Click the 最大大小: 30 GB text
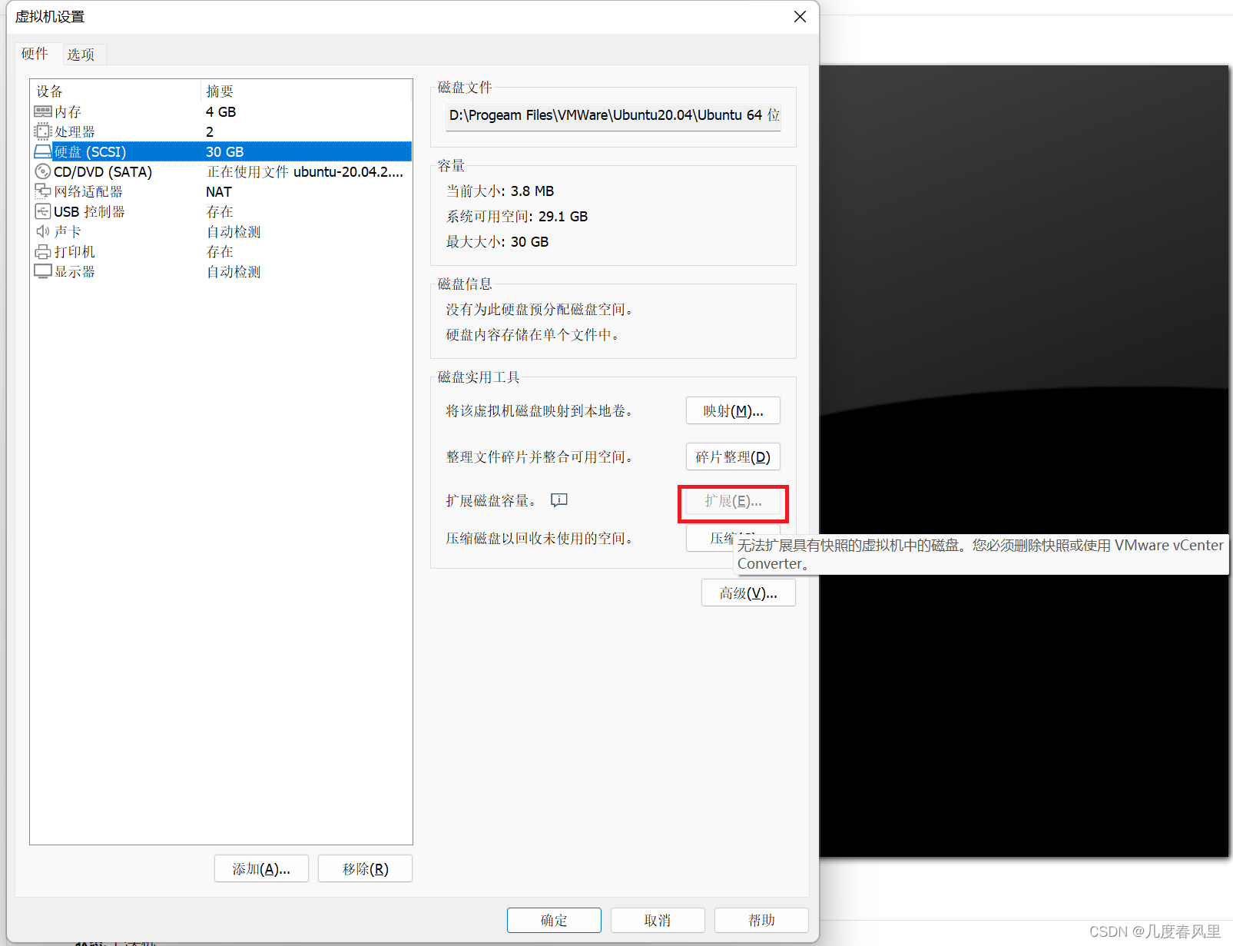The height and width of the screenshot is (946, 1233). pos(498,242)
